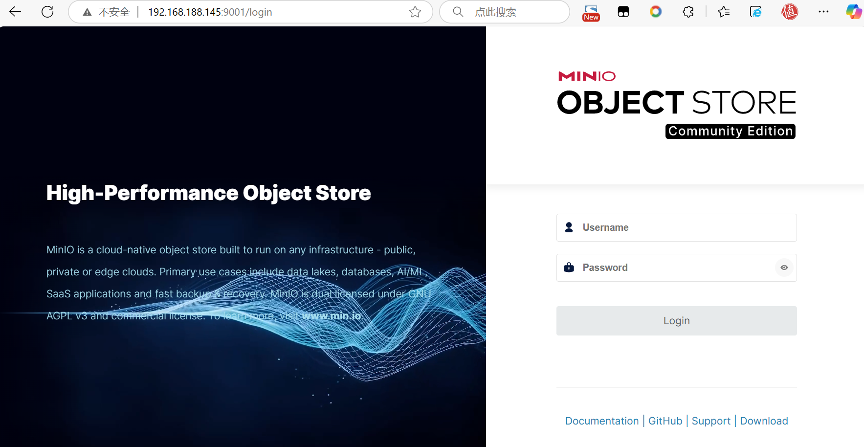Open the black square extension icon
This screenshot has height=447, width=864.
click(623, 12)
